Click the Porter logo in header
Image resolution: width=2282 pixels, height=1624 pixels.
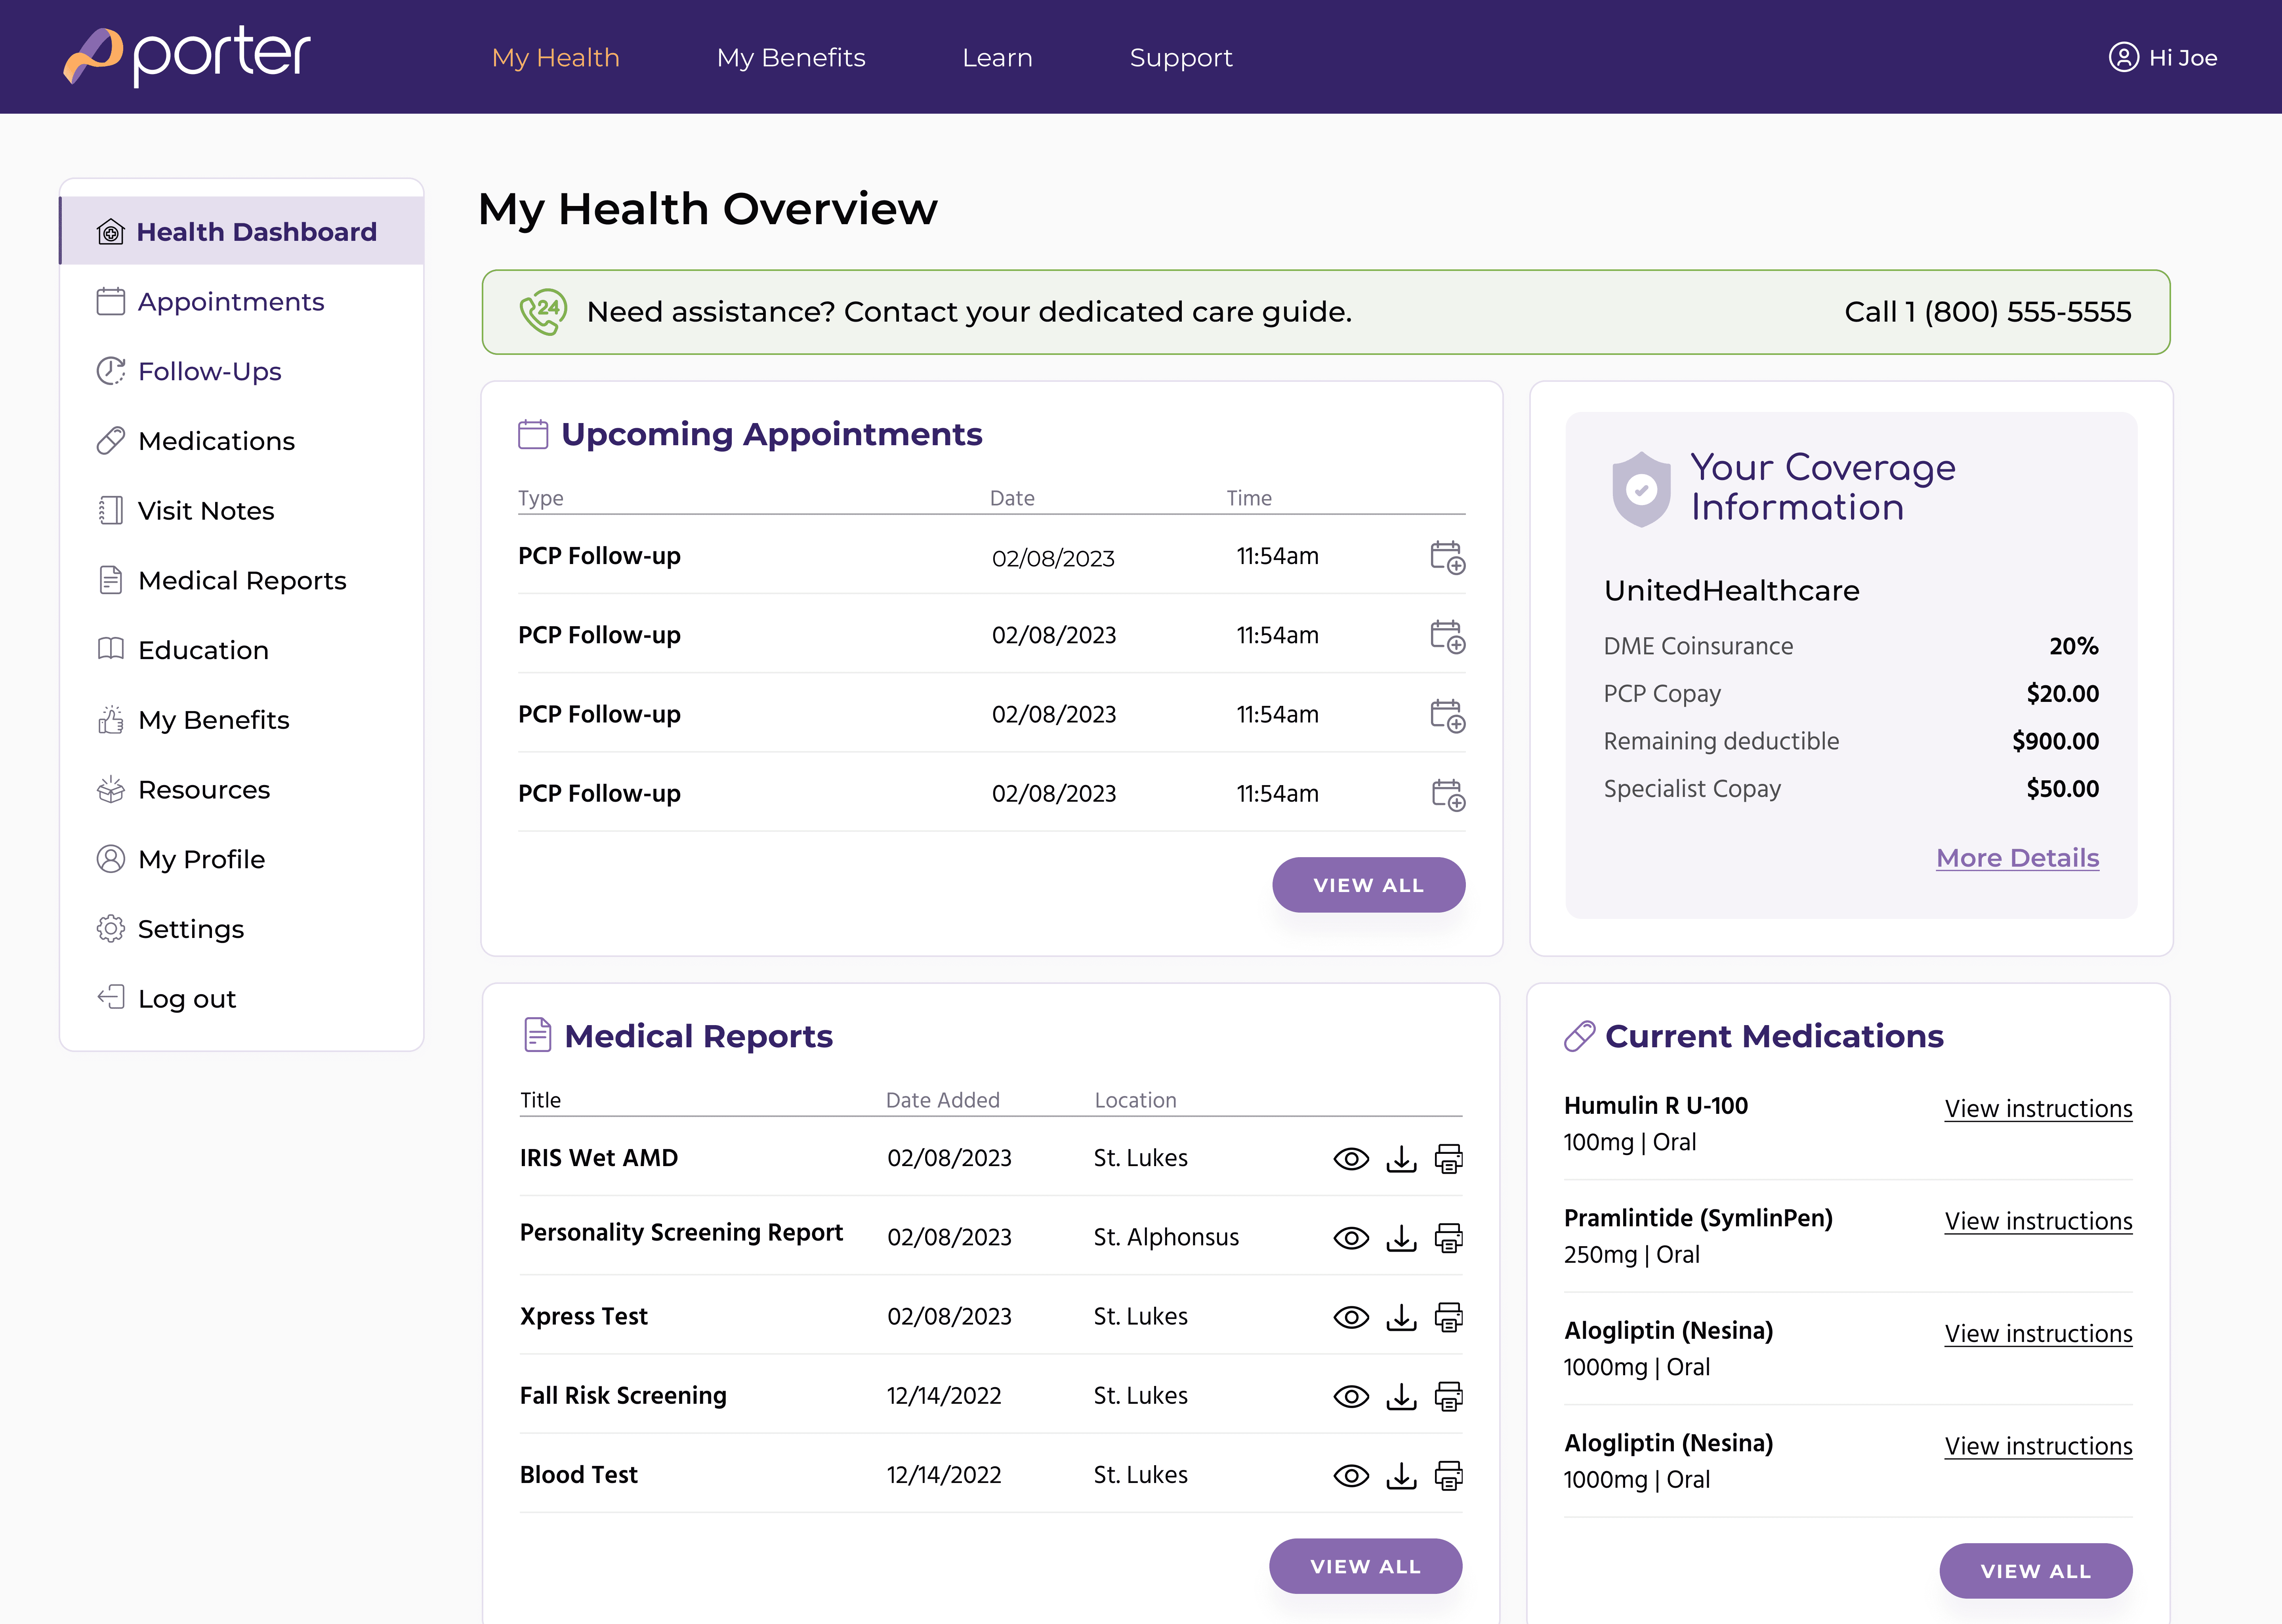click(x=187, y=56)
